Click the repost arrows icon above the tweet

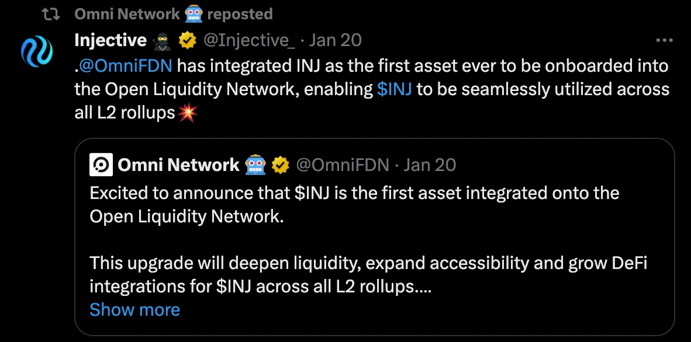click(x=53, y=13)
